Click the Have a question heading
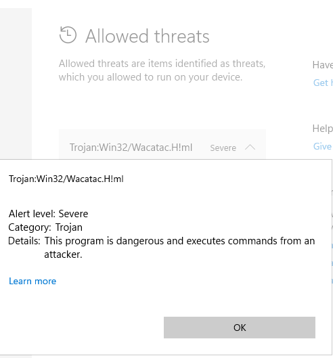This screenshot has width=333, height=358. [x=322, y=65]
